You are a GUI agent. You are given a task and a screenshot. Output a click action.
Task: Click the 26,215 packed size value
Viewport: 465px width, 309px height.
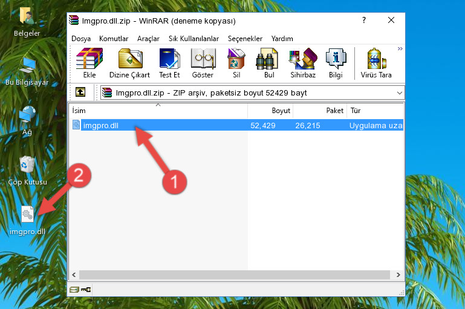pyautogui.click(x=308, y=125)
